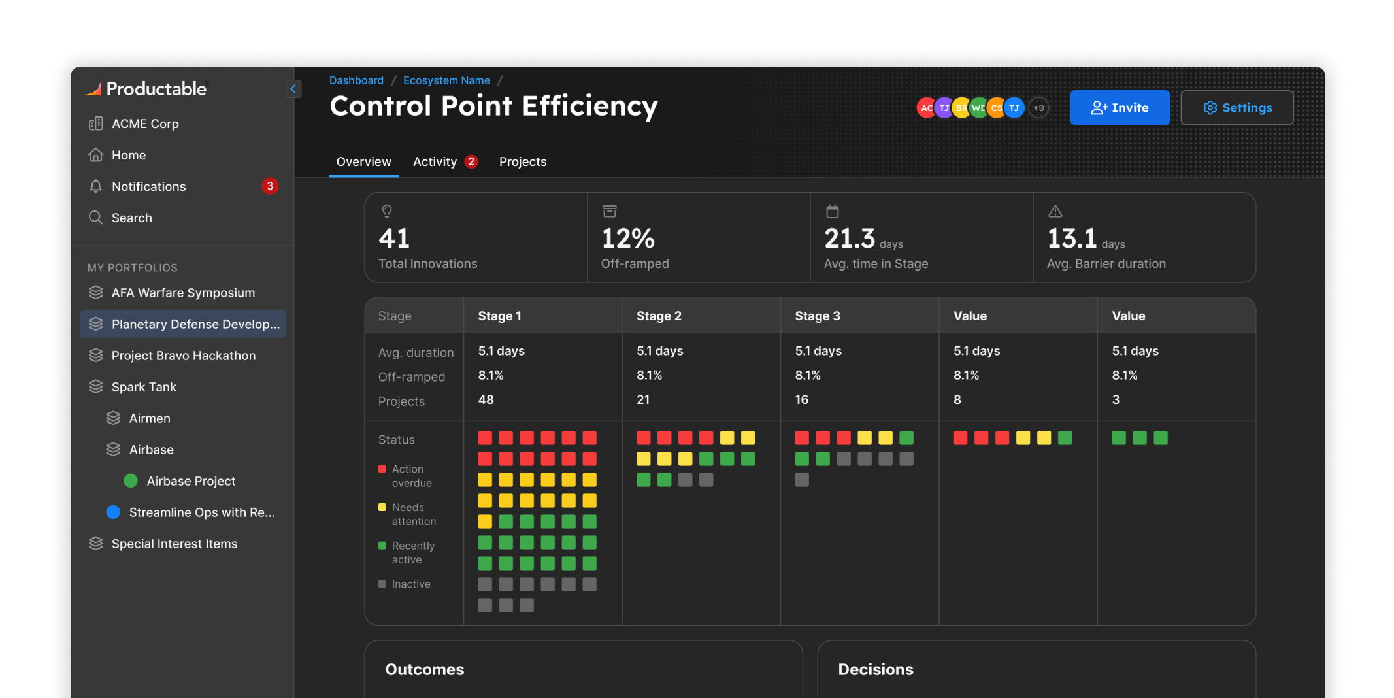Image resolution: width=1394 pixels, height=698 pixels.
Task: Click the lightbulb icon above Total Innovations
Action: [x=387, y=211]
